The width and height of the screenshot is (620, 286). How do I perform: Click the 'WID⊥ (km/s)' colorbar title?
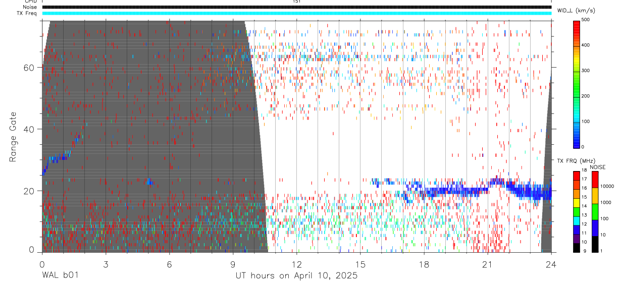coord(577,11)
